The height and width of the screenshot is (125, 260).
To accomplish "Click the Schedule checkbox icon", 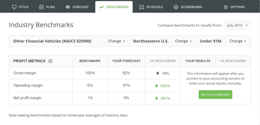I will click(x=141, y=7).
